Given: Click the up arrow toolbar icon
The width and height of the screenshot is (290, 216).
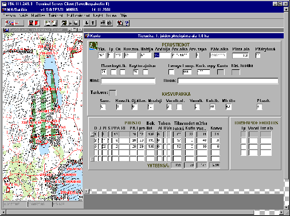Looking at the screenshot, I should pos(93,23).
